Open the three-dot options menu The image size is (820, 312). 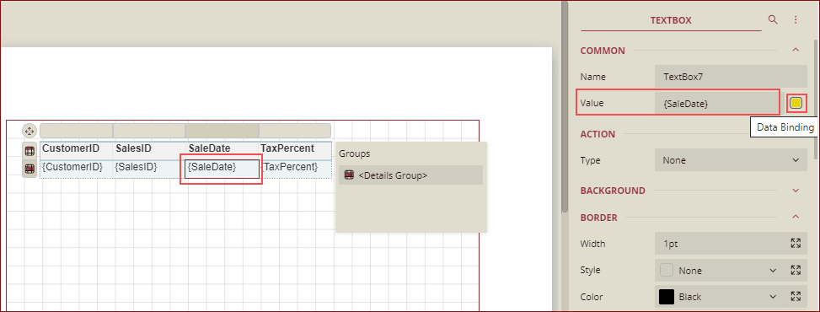pyautogui.click(x=796, y=20)
